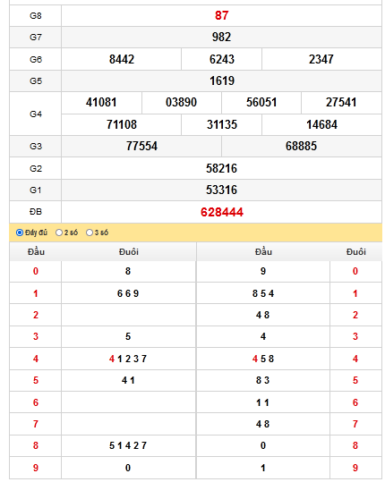Image resolution: width=385 pixels, height=482 pixels.
Task: Click the G4 row label
Action: [36, 114]
